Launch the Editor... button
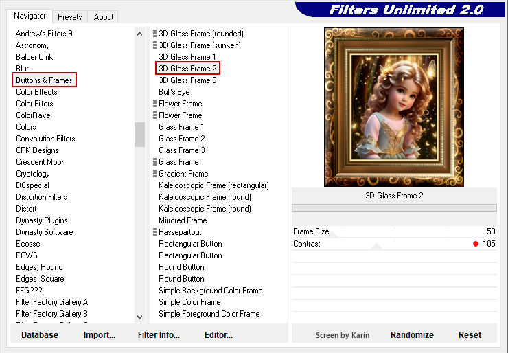 click(218, 335)
